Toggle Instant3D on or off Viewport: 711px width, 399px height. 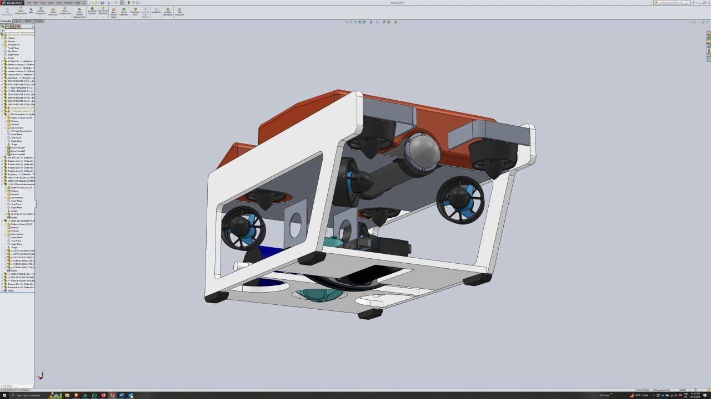coord(155,10)
